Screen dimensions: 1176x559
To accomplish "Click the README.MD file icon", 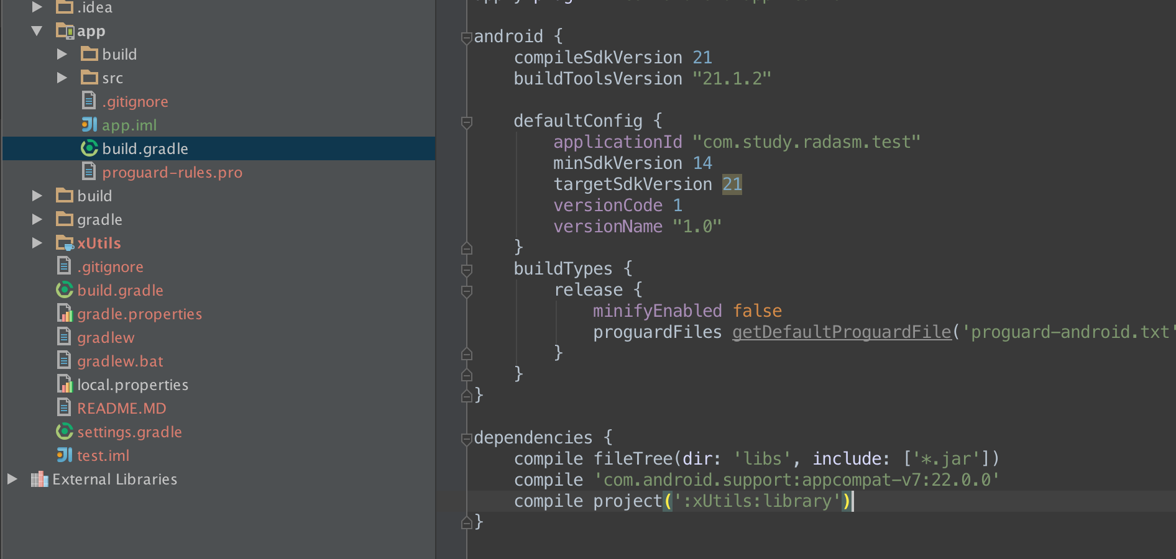I will click(64, 407).
